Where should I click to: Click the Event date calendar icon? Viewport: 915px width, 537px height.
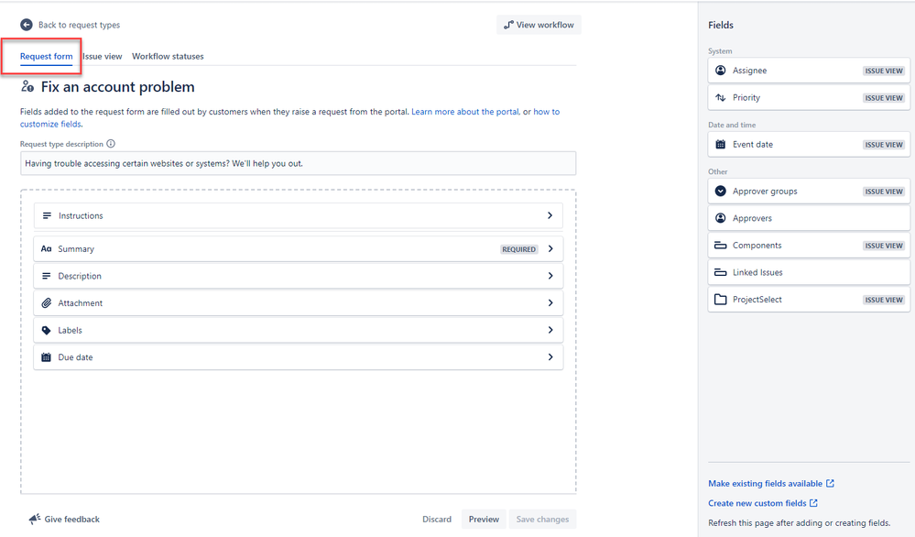point(721,144)
